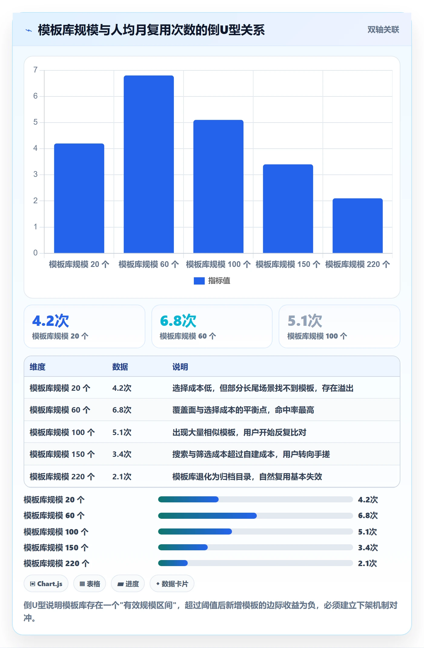This screenshot has width=424, height=648.
Task: Click the 维度 column header
Action: [x=38, y=367]
